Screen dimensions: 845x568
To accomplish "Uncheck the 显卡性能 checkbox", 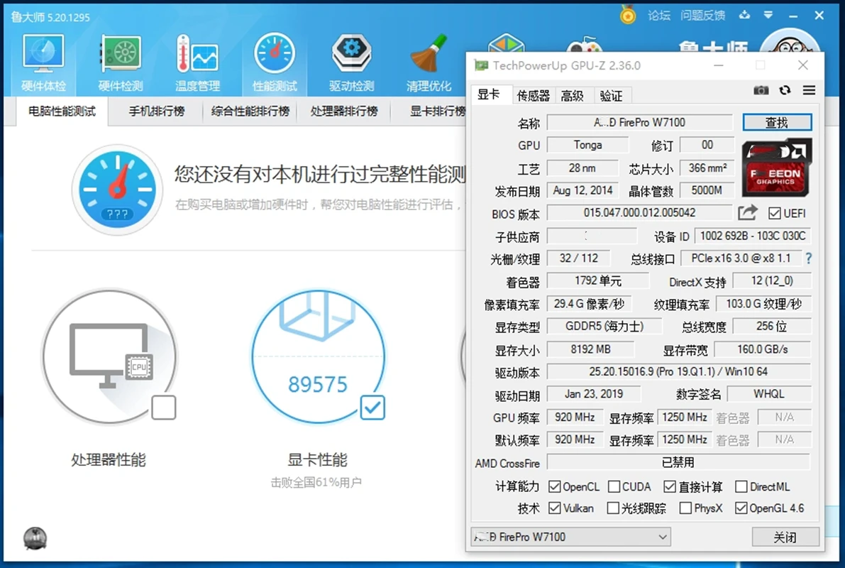I will (x=372, y=408).
